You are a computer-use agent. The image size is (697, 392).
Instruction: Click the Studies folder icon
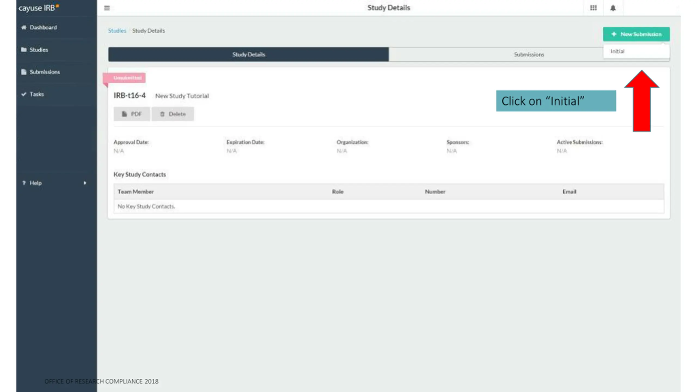point(24,50)
